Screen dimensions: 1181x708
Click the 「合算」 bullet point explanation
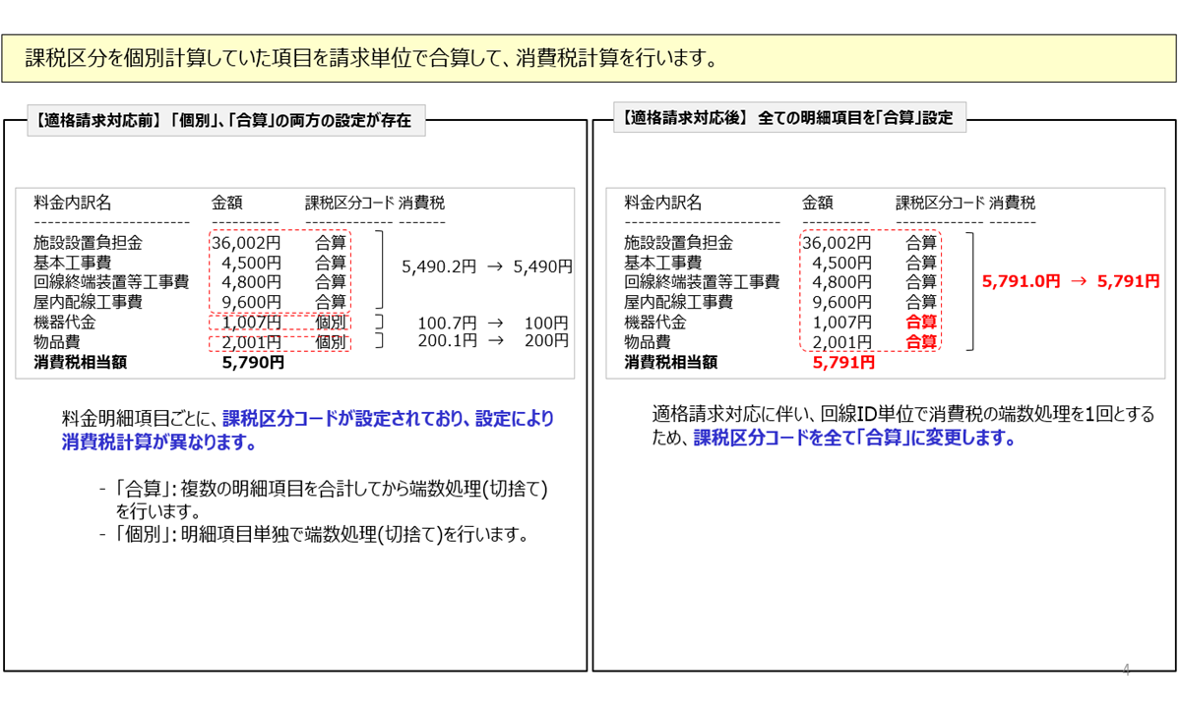[330, 500]
